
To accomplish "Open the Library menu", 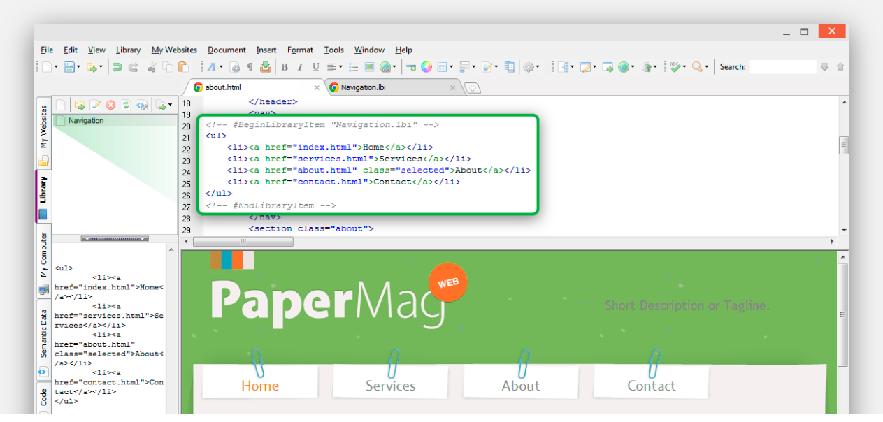I will coord(128,50).
